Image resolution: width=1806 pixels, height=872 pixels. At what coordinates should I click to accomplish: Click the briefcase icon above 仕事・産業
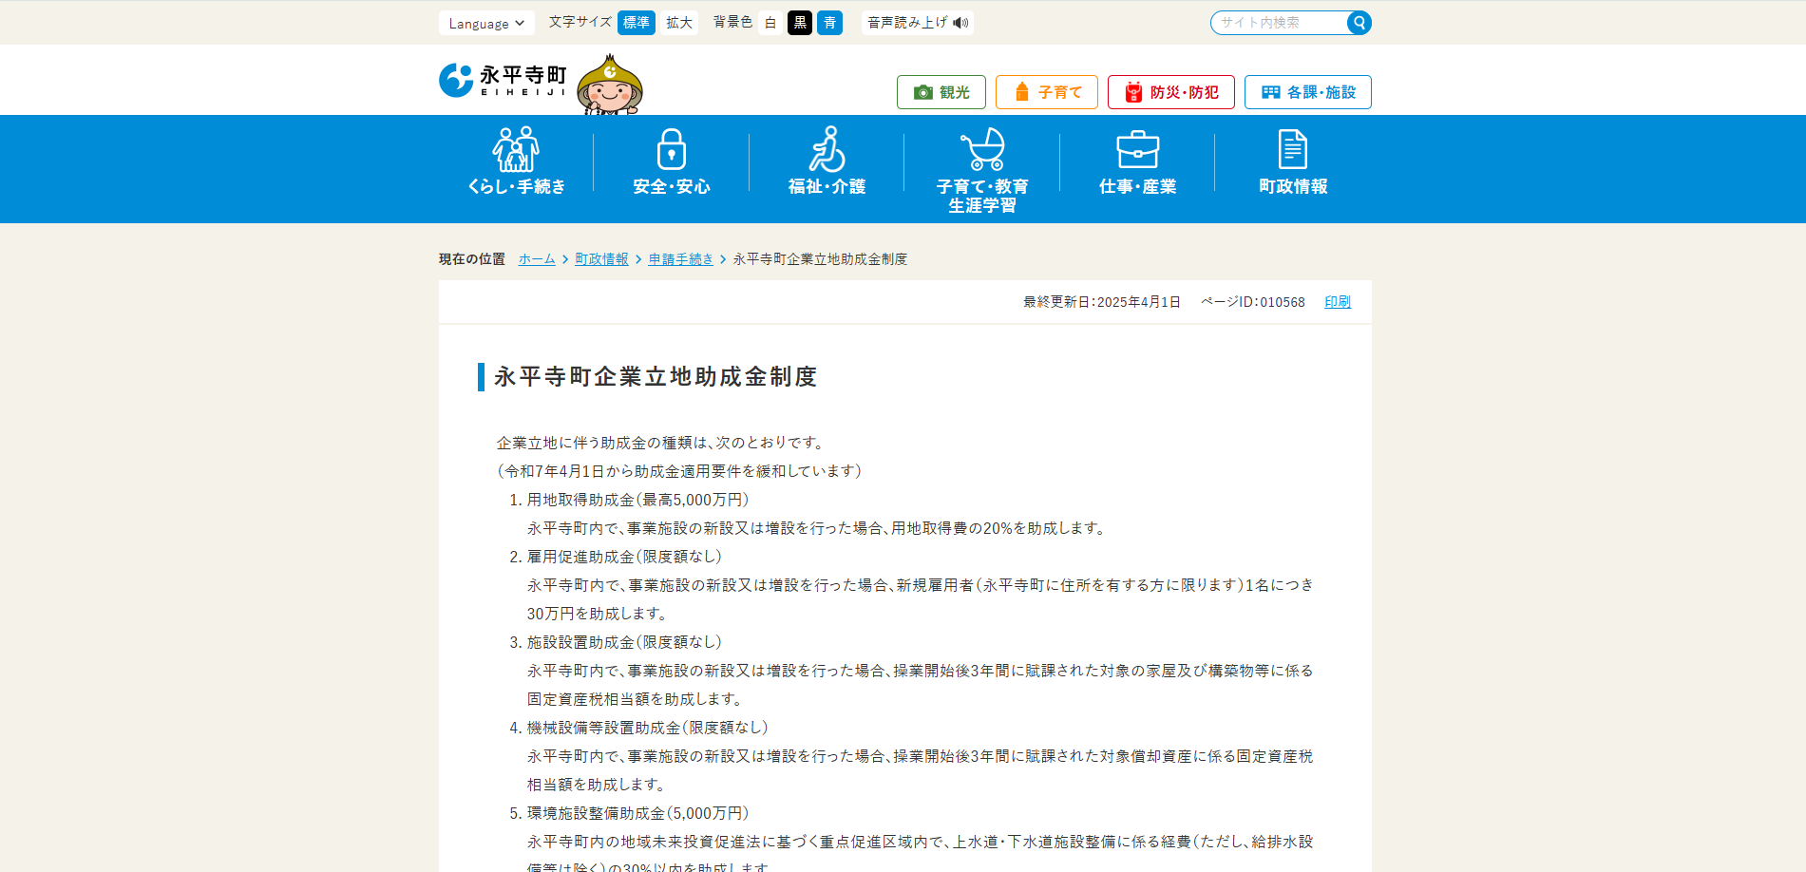(1138, 150)
